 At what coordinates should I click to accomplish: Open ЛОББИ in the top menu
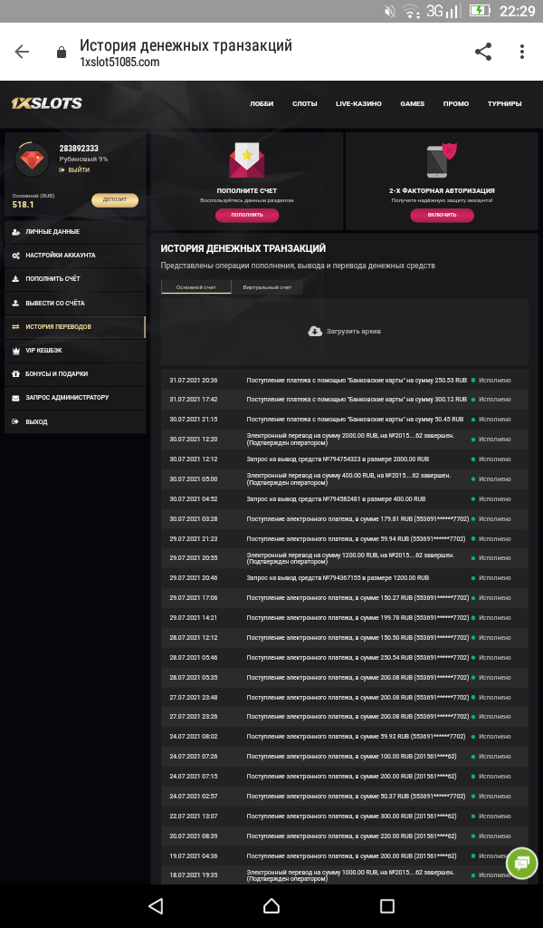[262, 103]
